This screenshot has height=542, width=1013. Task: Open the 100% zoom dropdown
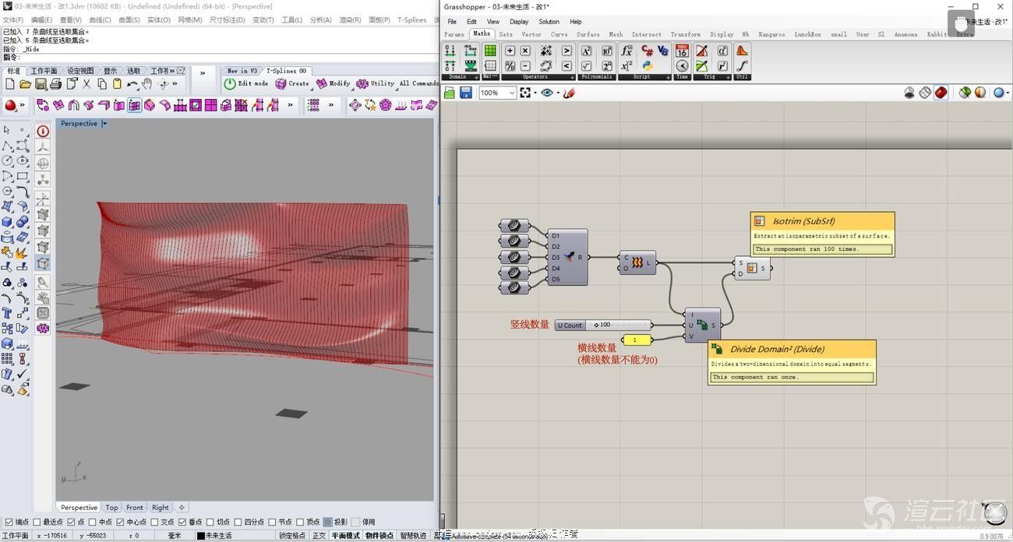tap(511, 93)
